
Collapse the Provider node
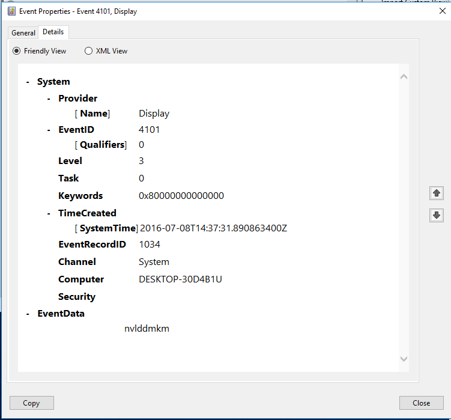(x=49, y=99)
